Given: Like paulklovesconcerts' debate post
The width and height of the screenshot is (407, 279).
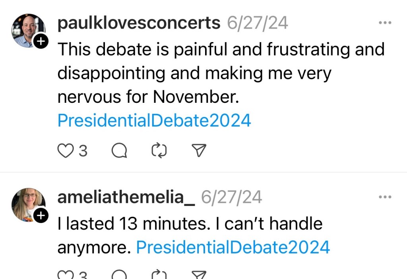Looking at the screenshot, I should point(66,150).
